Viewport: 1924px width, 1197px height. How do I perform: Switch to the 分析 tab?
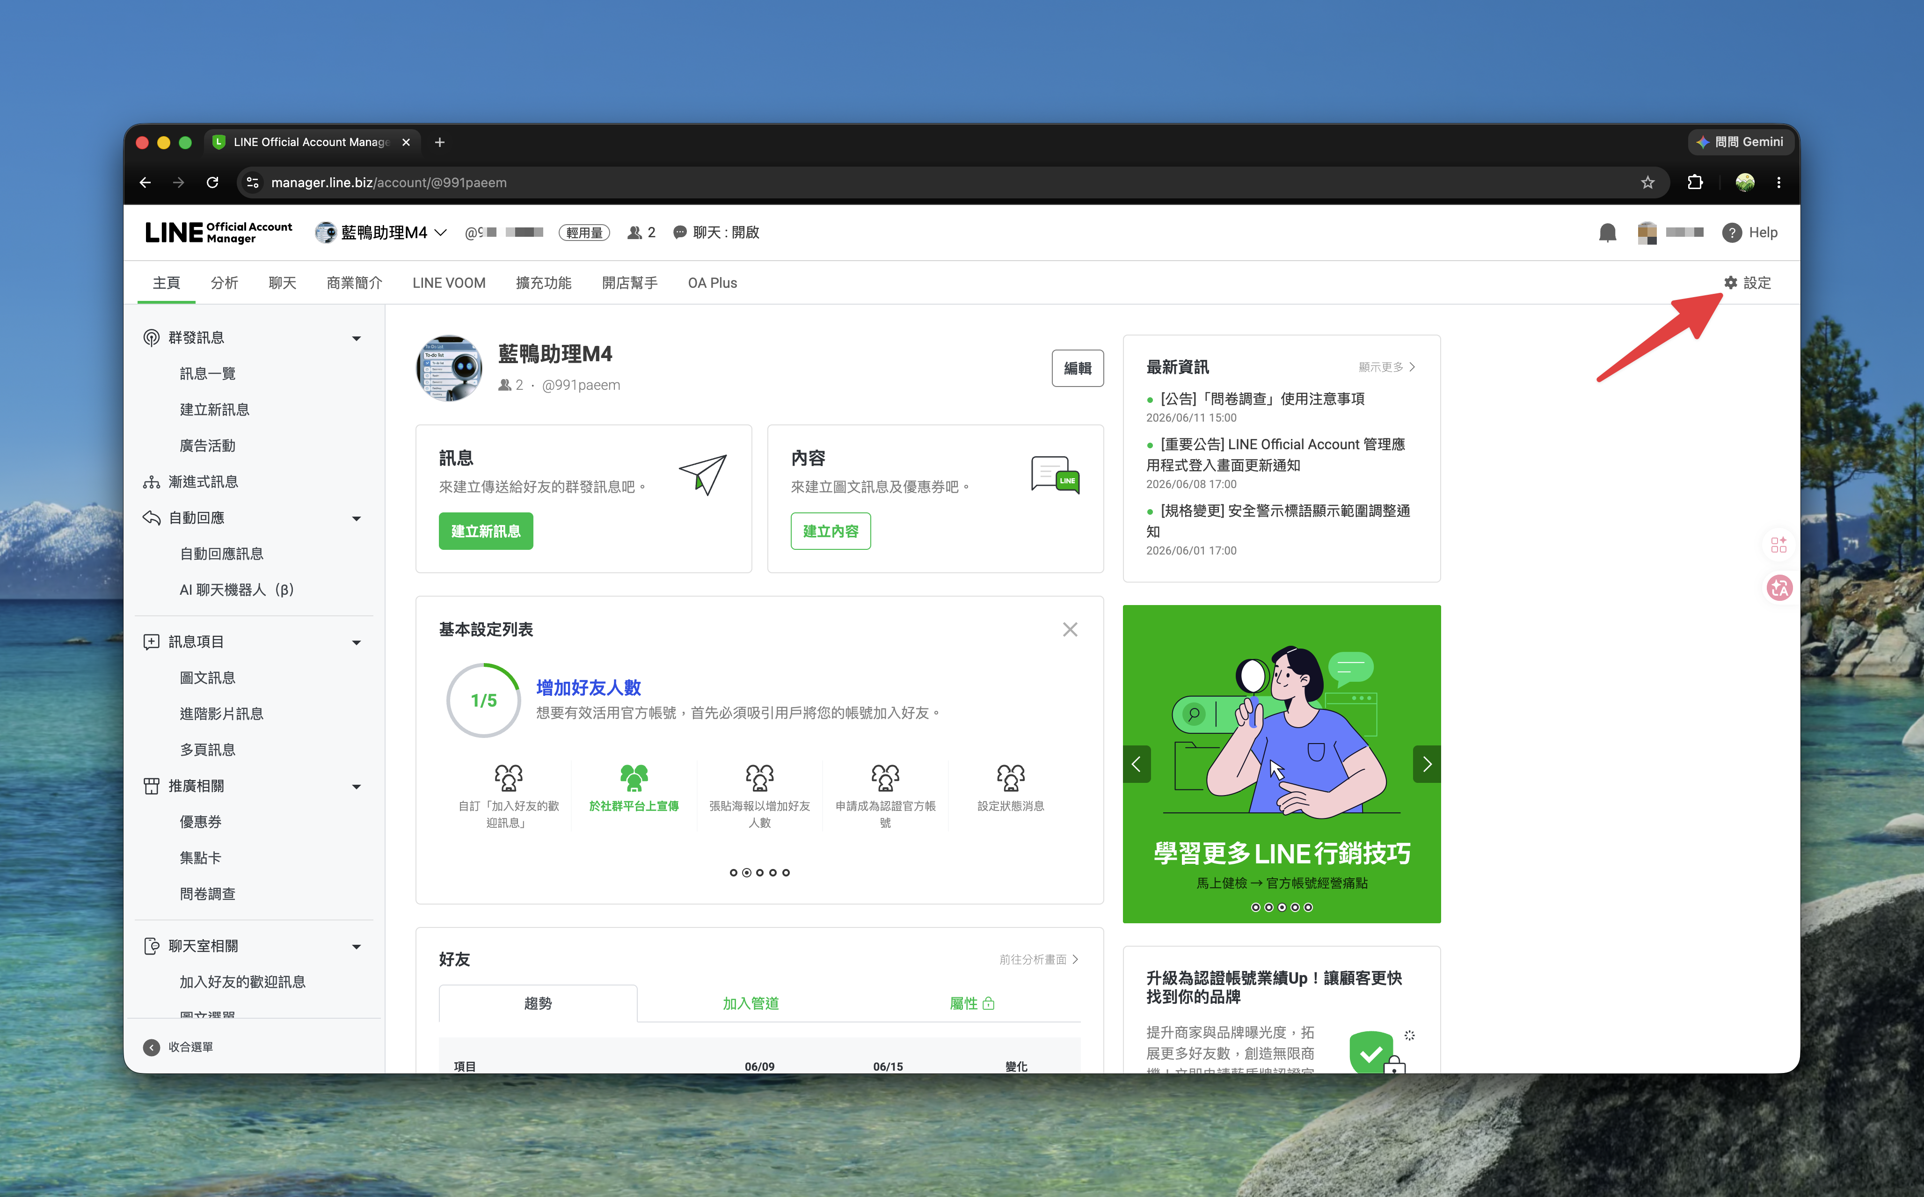(x=224, y=283)
